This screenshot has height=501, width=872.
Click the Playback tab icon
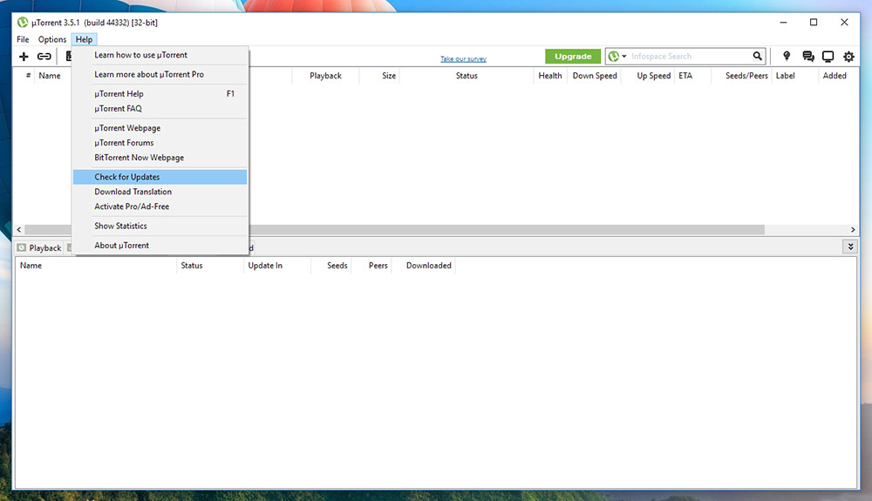click(x=21, y=247)
